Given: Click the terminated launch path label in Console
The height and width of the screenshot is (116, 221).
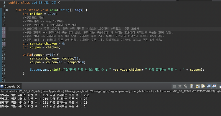Looking at the screenshot, I should (x=111, y=91).
